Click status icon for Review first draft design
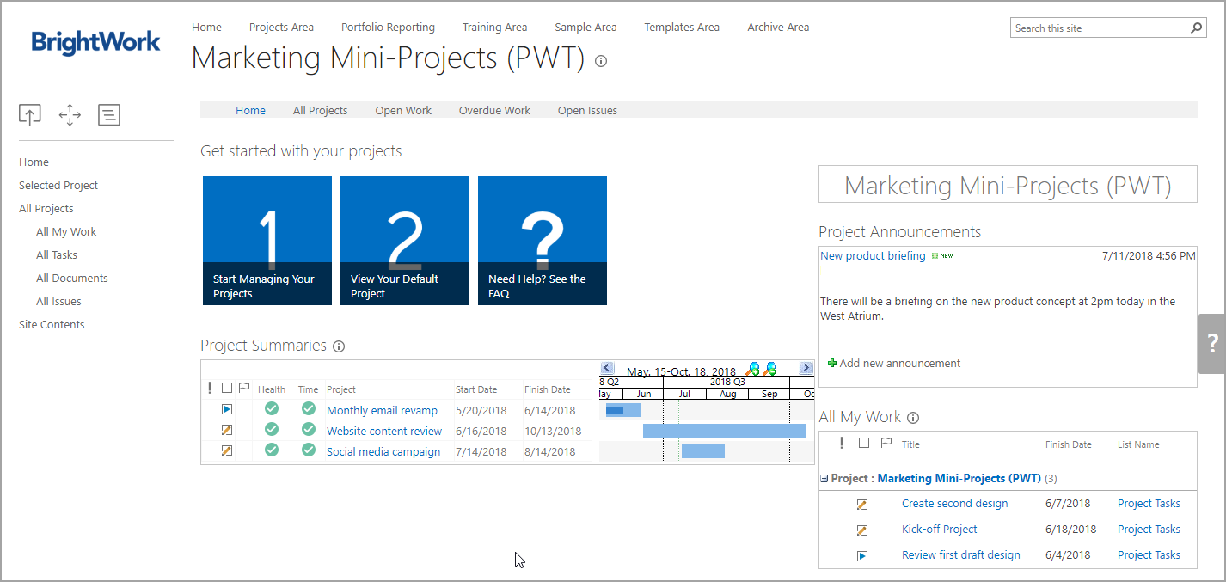Image resolution: width=1226 pixels, height=582 pixels. (862, 556)
